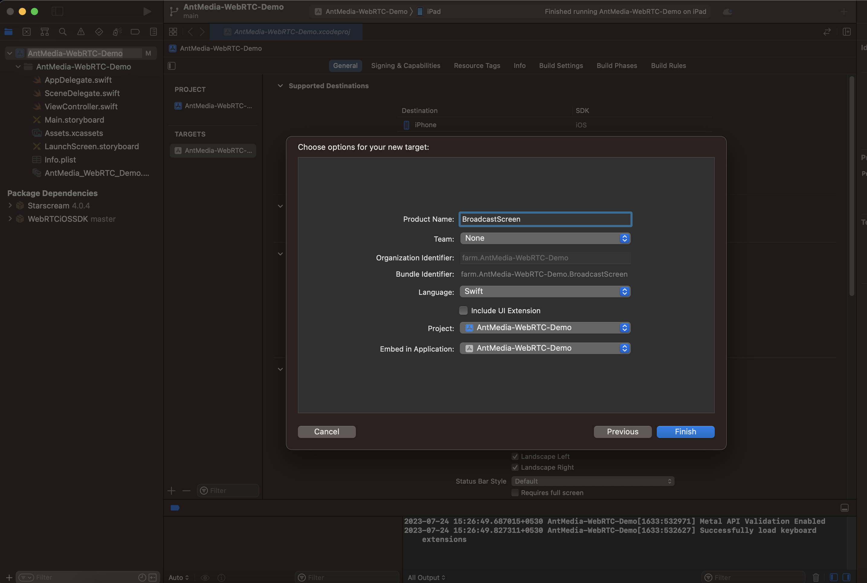Open the Source Control navigator icon
The width and height of the screenshot is (867, 583).
pyautogui.click(x=26, y=32)
